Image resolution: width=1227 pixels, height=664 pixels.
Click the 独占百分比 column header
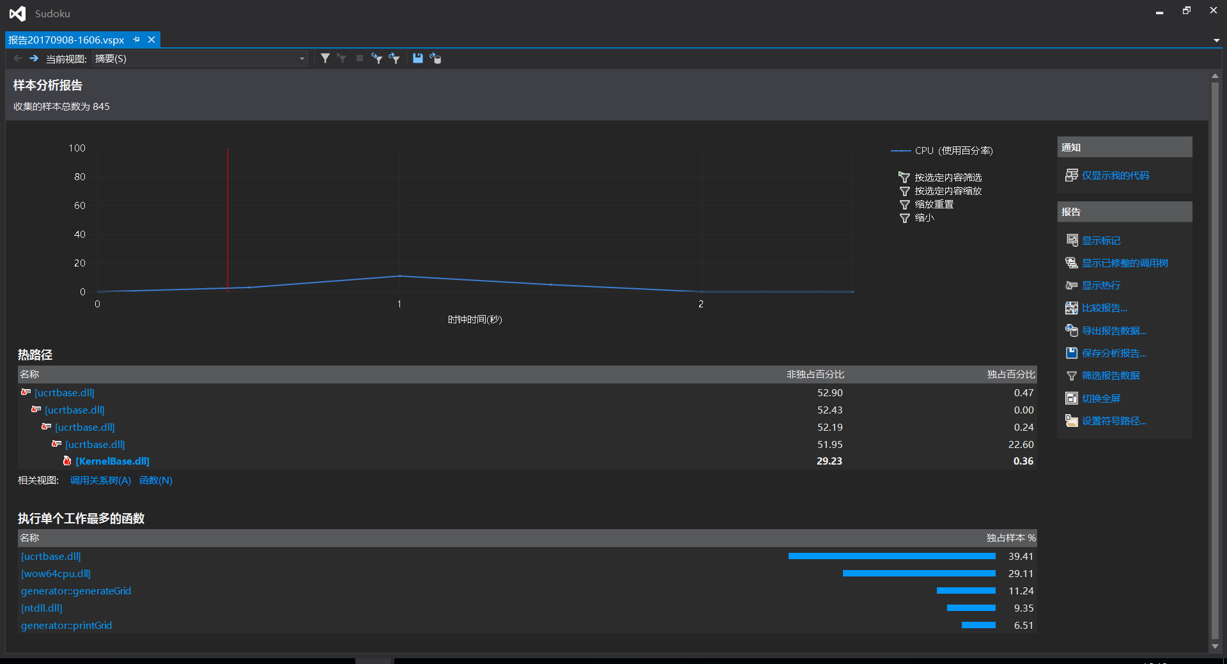(x=1010, y=374)
